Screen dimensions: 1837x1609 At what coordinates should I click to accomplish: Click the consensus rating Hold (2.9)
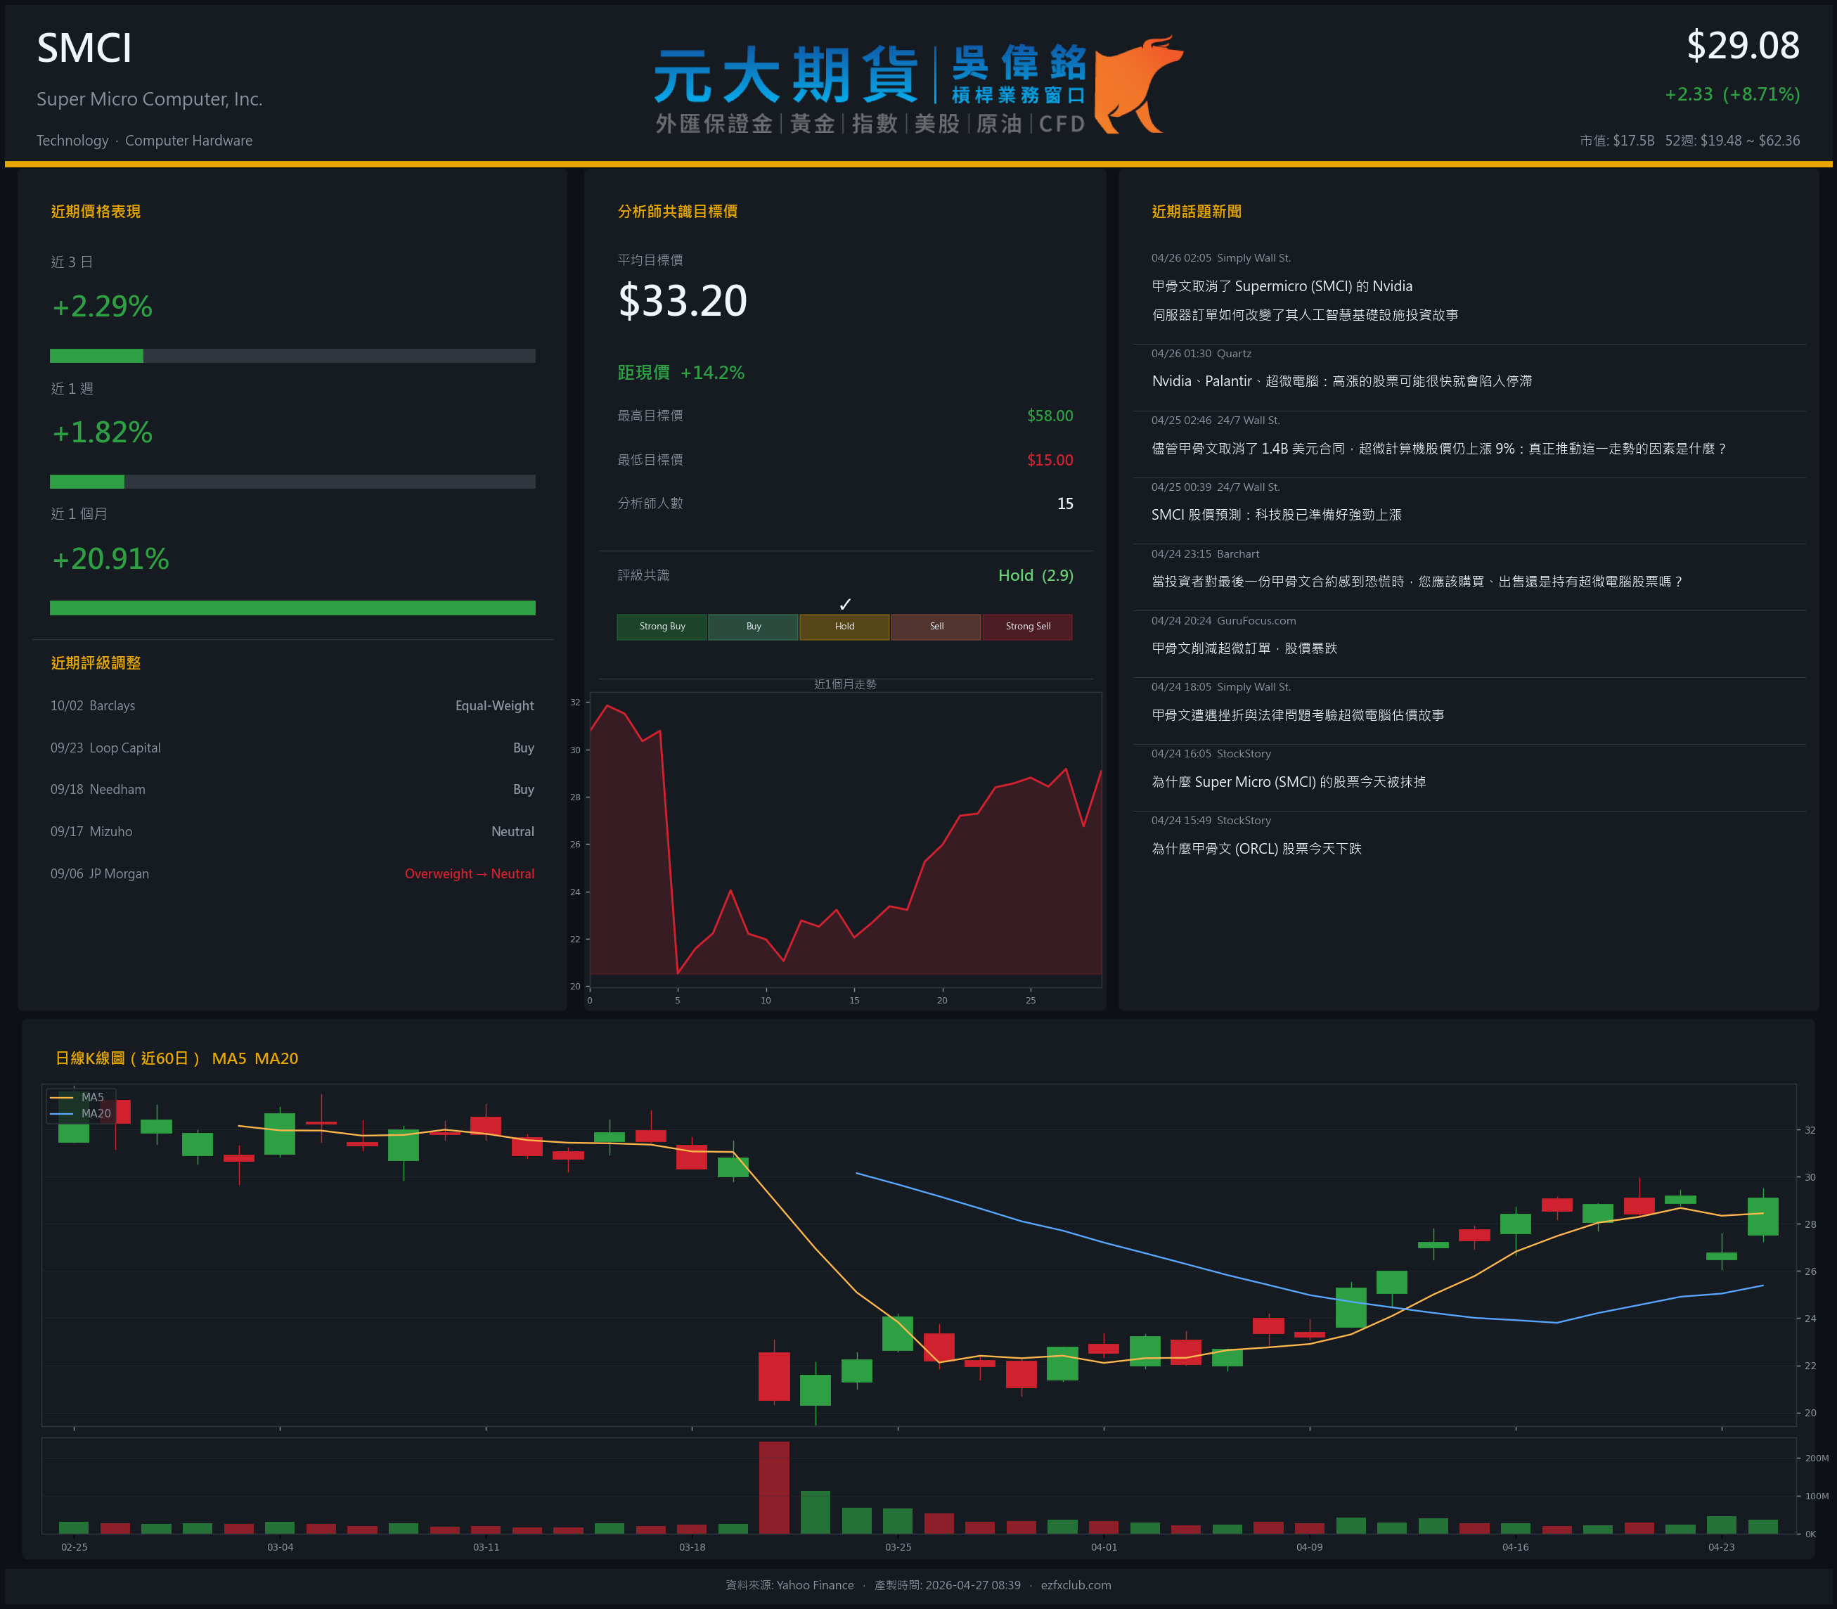(x=1036, y=575)
